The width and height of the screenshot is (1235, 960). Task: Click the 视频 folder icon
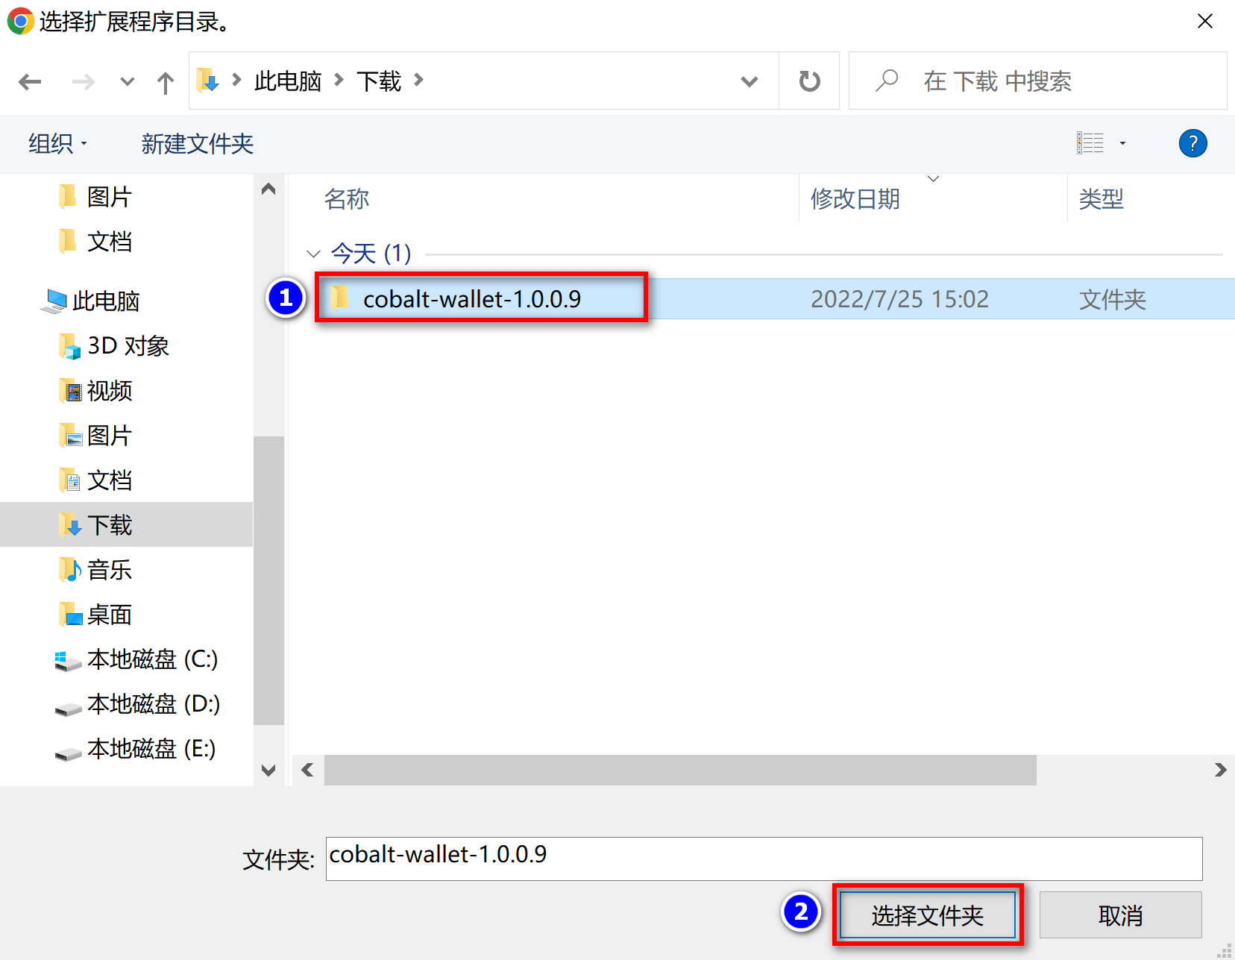69,391
